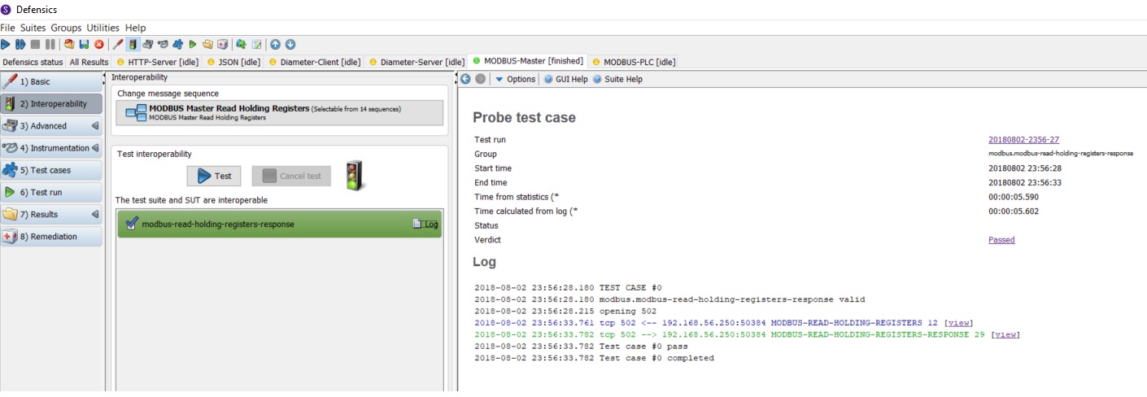
Task: Click the red screwdriver Basic icon in the toolbar
Action: (x=117, y=44)
